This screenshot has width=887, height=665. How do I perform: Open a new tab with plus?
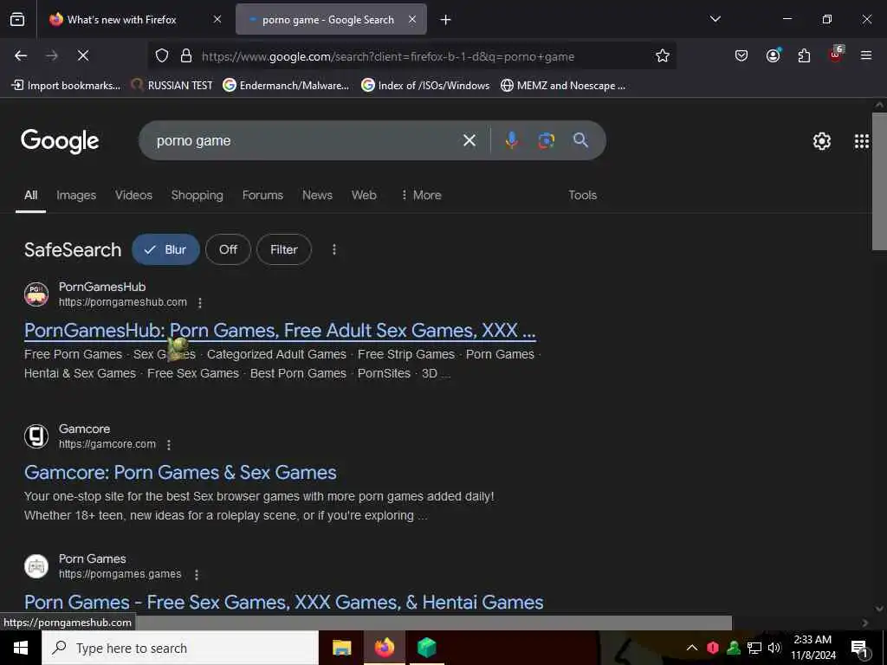click(446, 20)
